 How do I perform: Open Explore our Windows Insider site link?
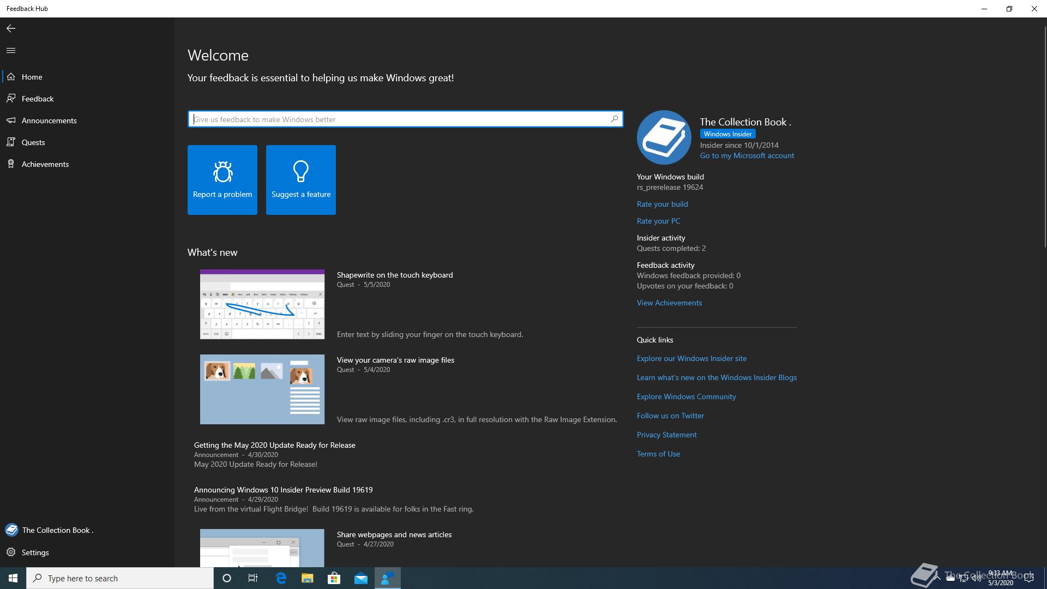(x=691, y=358)
